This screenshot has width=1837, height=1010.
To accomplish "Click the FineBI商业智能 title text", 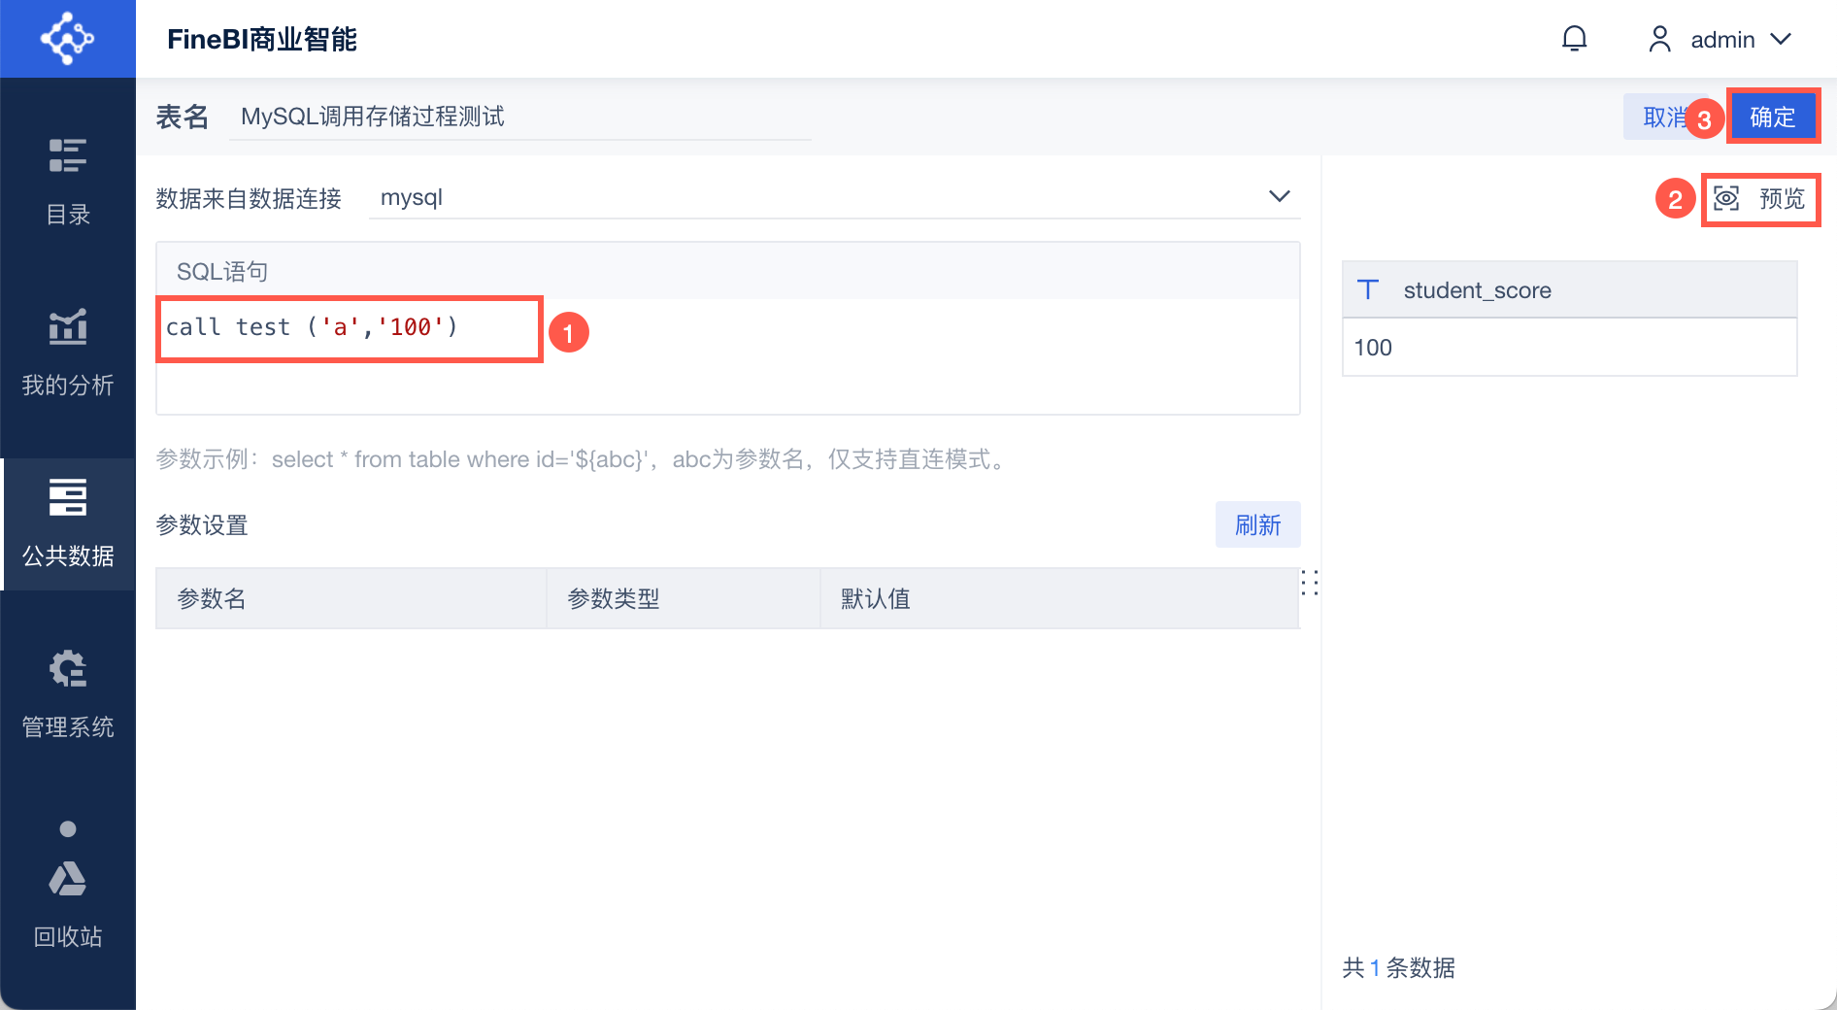I will click(x=262, y=39).
